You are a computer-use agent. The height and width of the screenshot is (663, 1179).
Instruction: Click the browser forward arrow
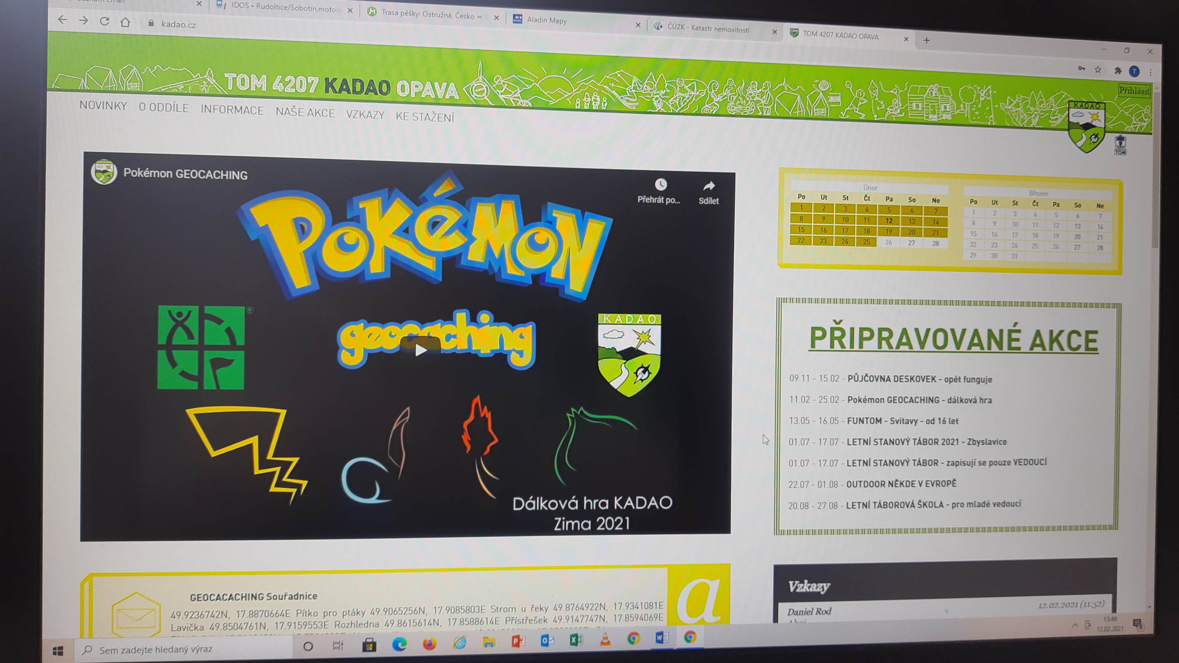coord(83,21)
